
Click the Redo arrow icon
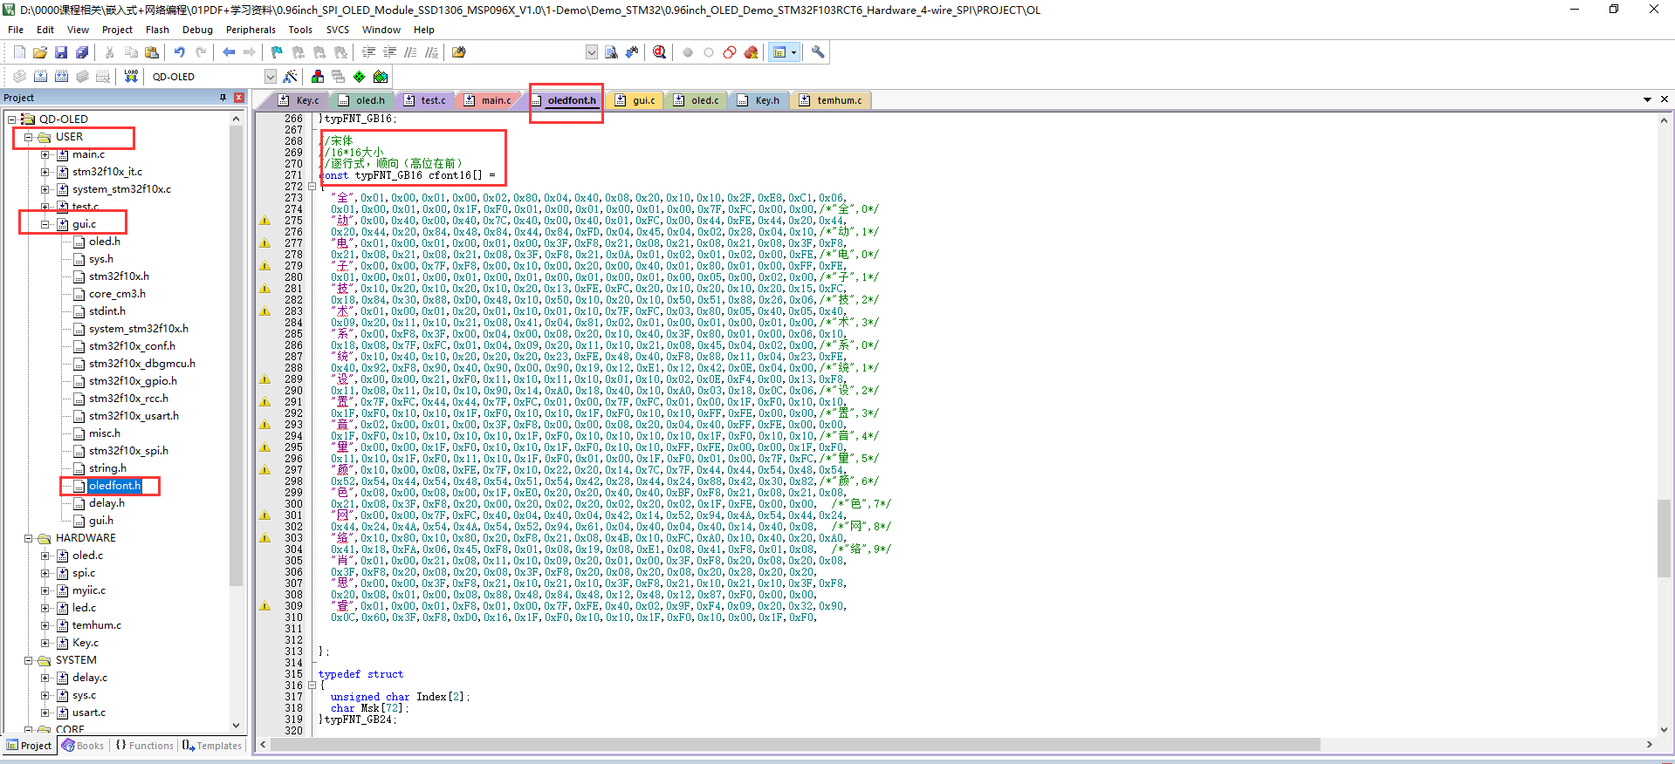[201, 52]
